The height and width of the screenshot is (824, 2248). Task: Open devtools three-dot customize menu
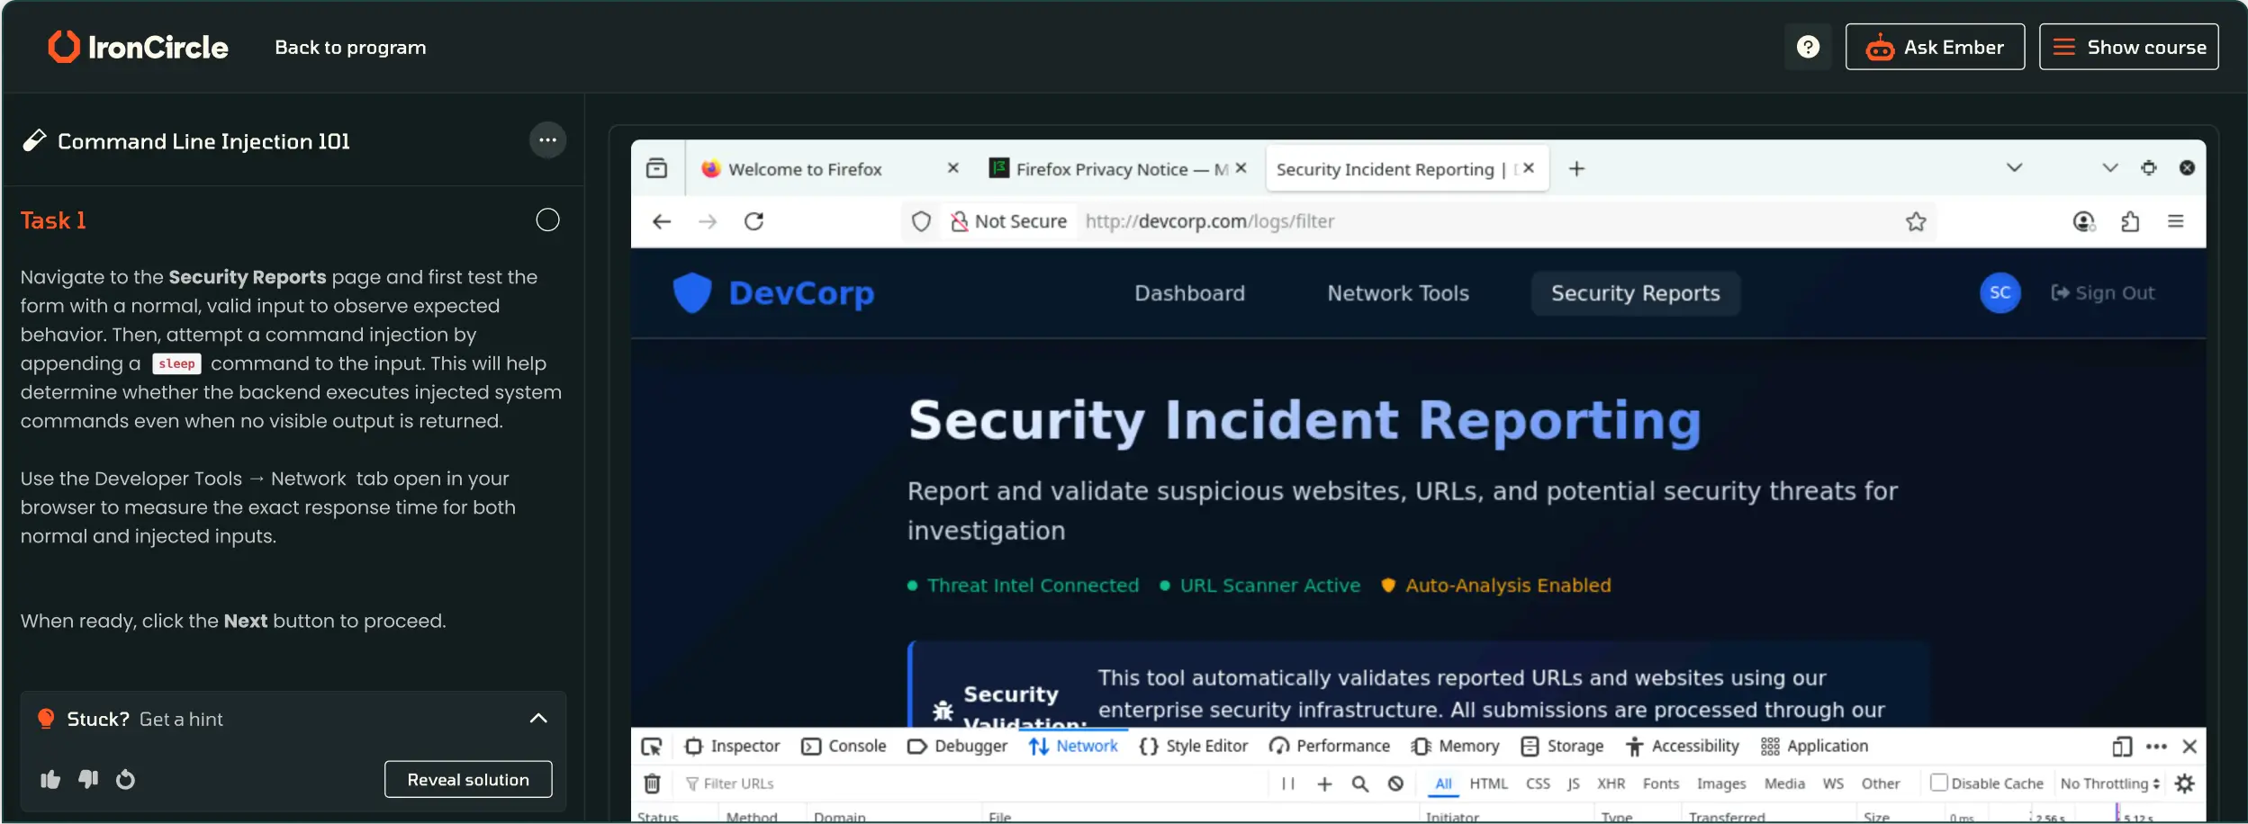point(2156,747)
